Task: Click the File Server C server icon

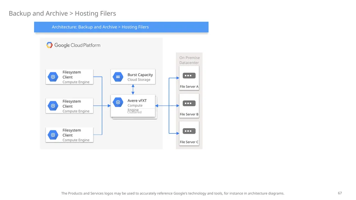Action: pyautogui.click(x=189, y=131)
